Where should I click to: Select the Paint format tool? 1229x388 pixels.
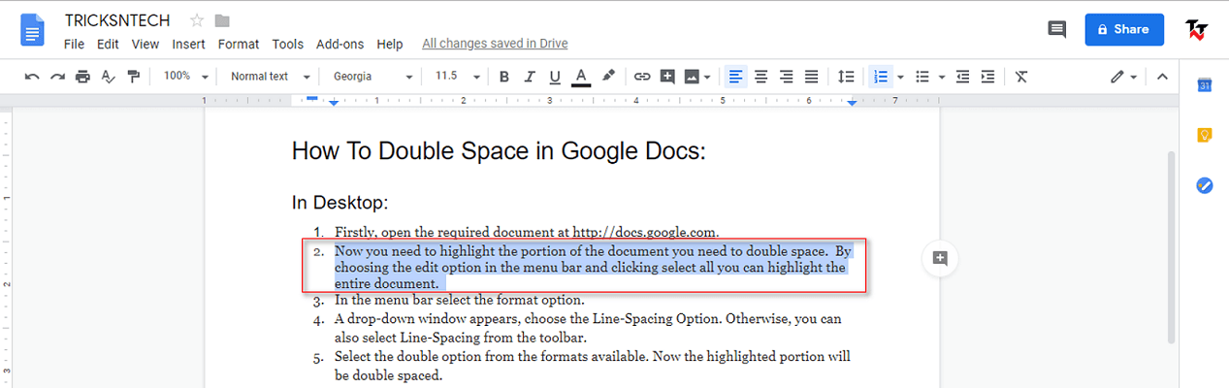pyautogui.click(x=134, y=77)
